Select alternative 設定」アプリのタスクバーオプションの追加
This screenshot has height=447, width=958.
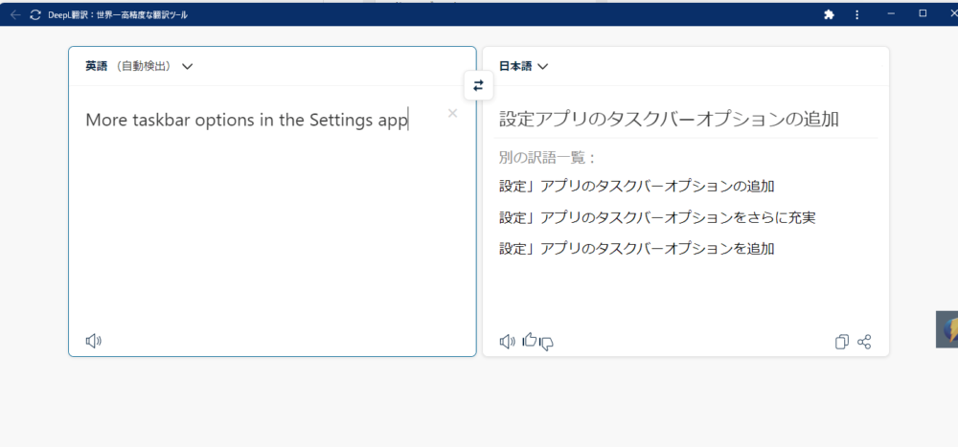[637, 187]
